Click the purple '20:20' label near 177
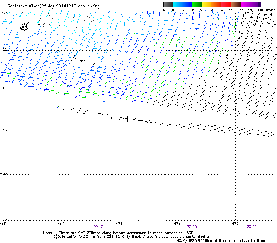 click(252, 227)
